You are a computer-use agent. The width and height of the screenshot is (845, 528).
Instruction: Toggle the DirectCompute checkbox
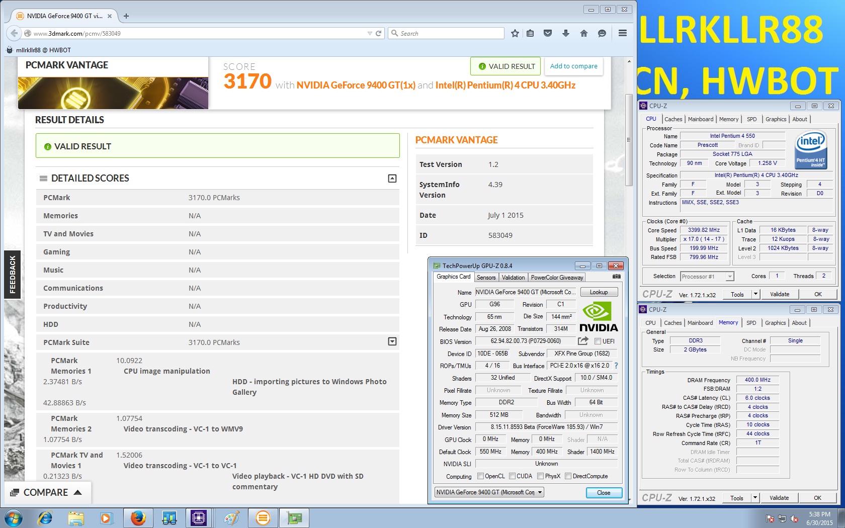coord(568,476)
